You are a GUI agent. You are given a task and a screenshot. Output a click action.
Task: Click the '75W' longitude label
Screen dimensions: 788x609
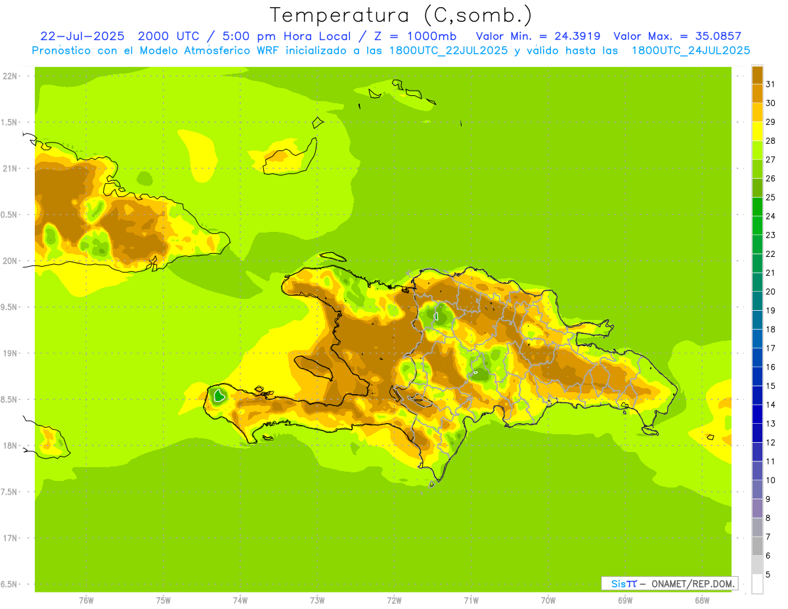coord(164,600)
